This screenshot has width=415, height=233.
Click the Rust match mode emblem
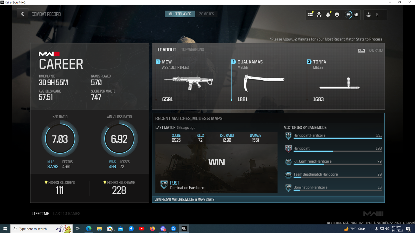click(x=164, y=185)
